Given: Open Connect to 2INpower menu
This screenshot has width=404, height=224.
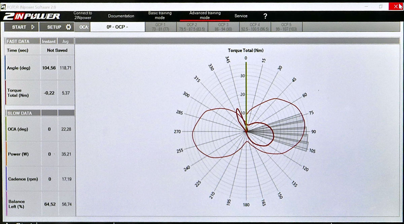Looking at the screenshot, I should tap(83, 15).
